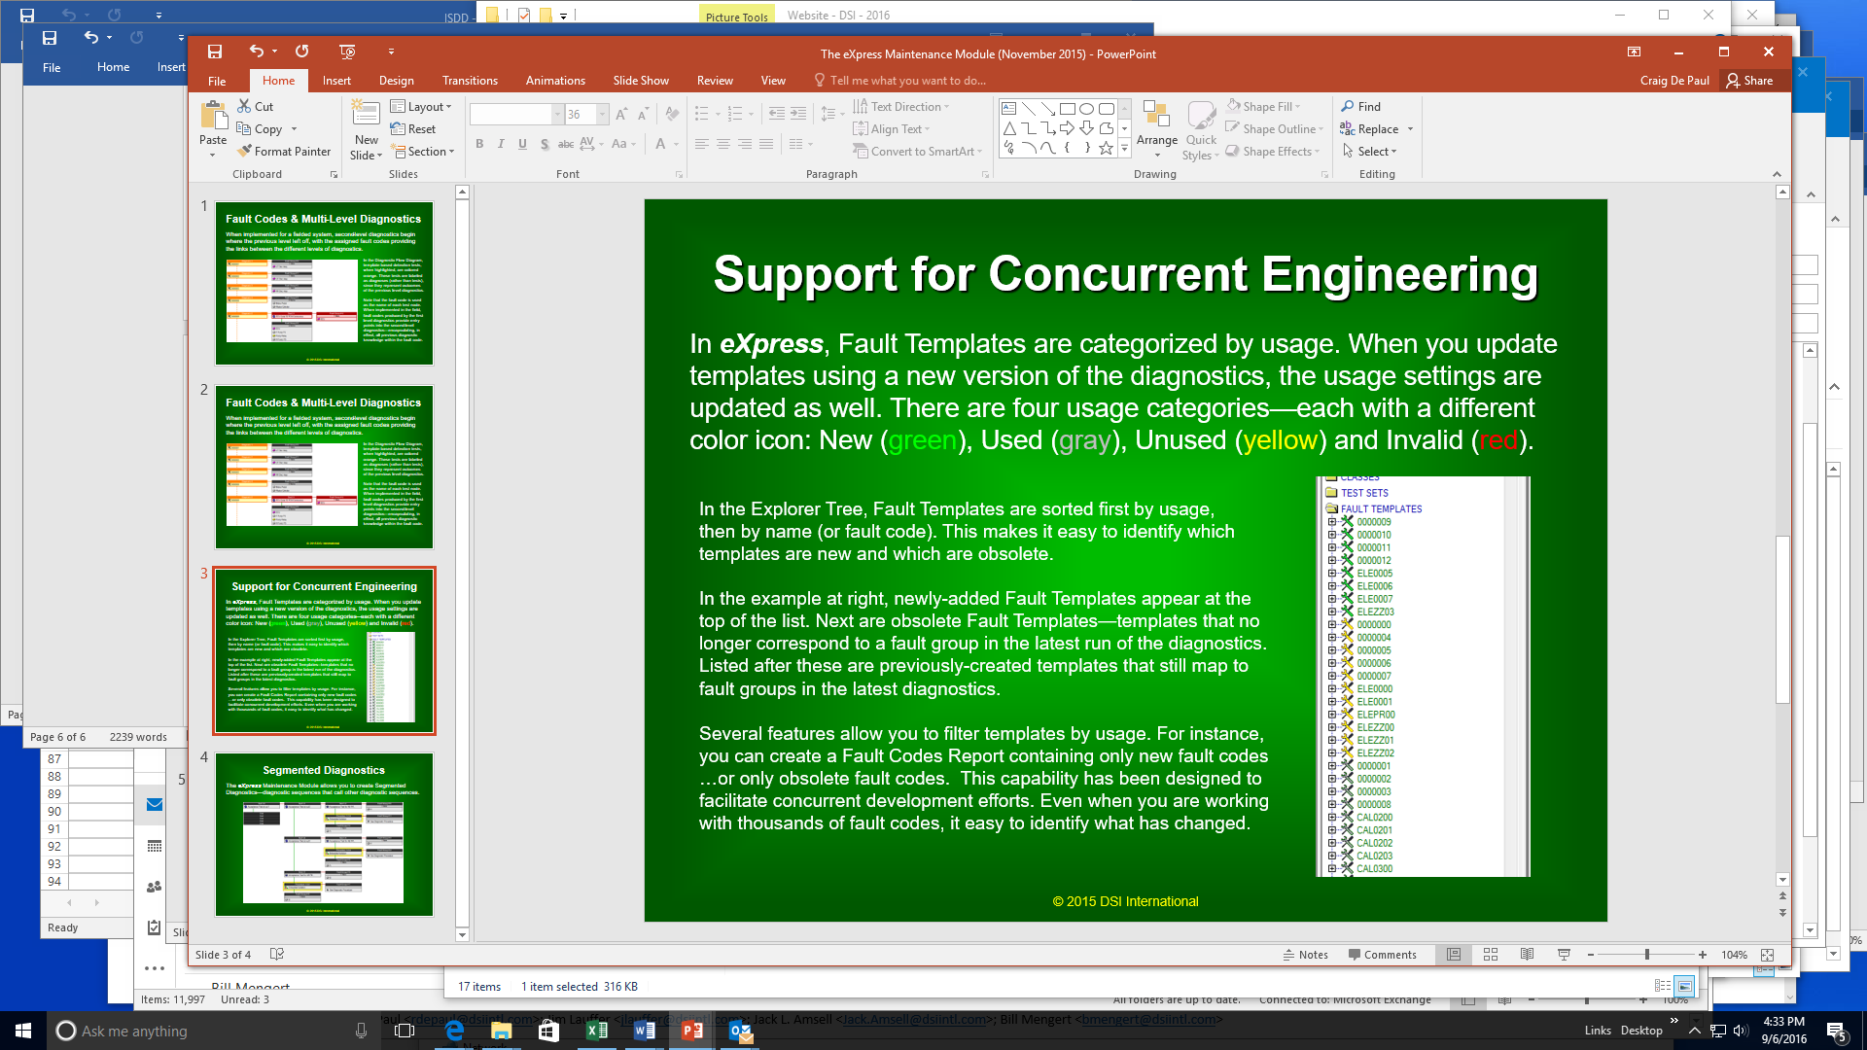The width and height of the screenshot is (1867, 1050).
Task: Toggle the Notes pane
Action: [1305, 955]
